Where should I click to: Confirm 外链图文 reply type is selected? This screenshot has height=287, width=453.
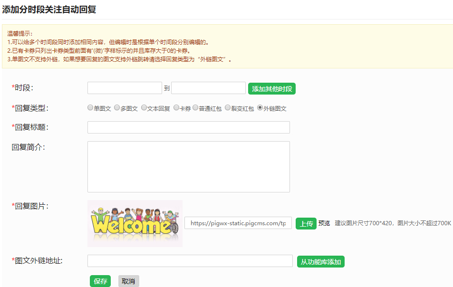[259, 107]
